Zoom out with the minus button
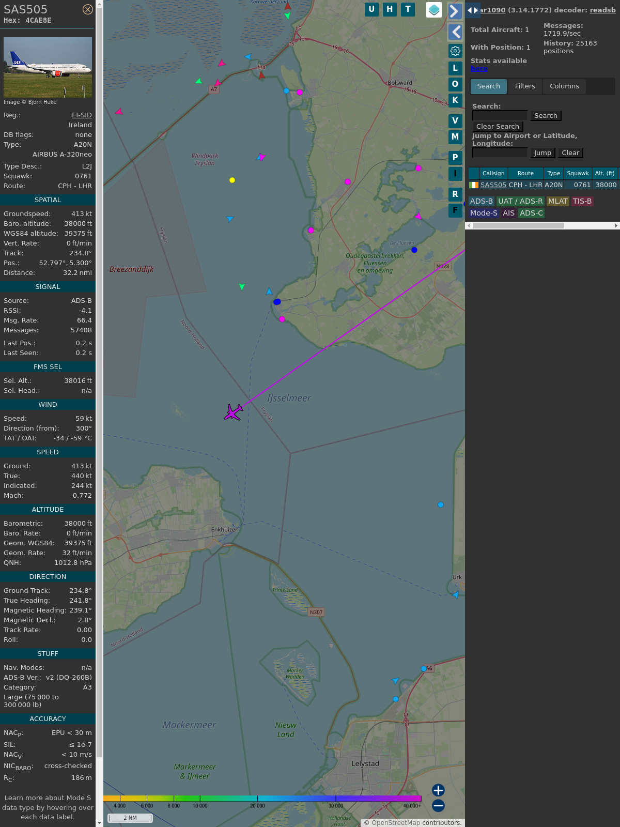 click(438, 805)
